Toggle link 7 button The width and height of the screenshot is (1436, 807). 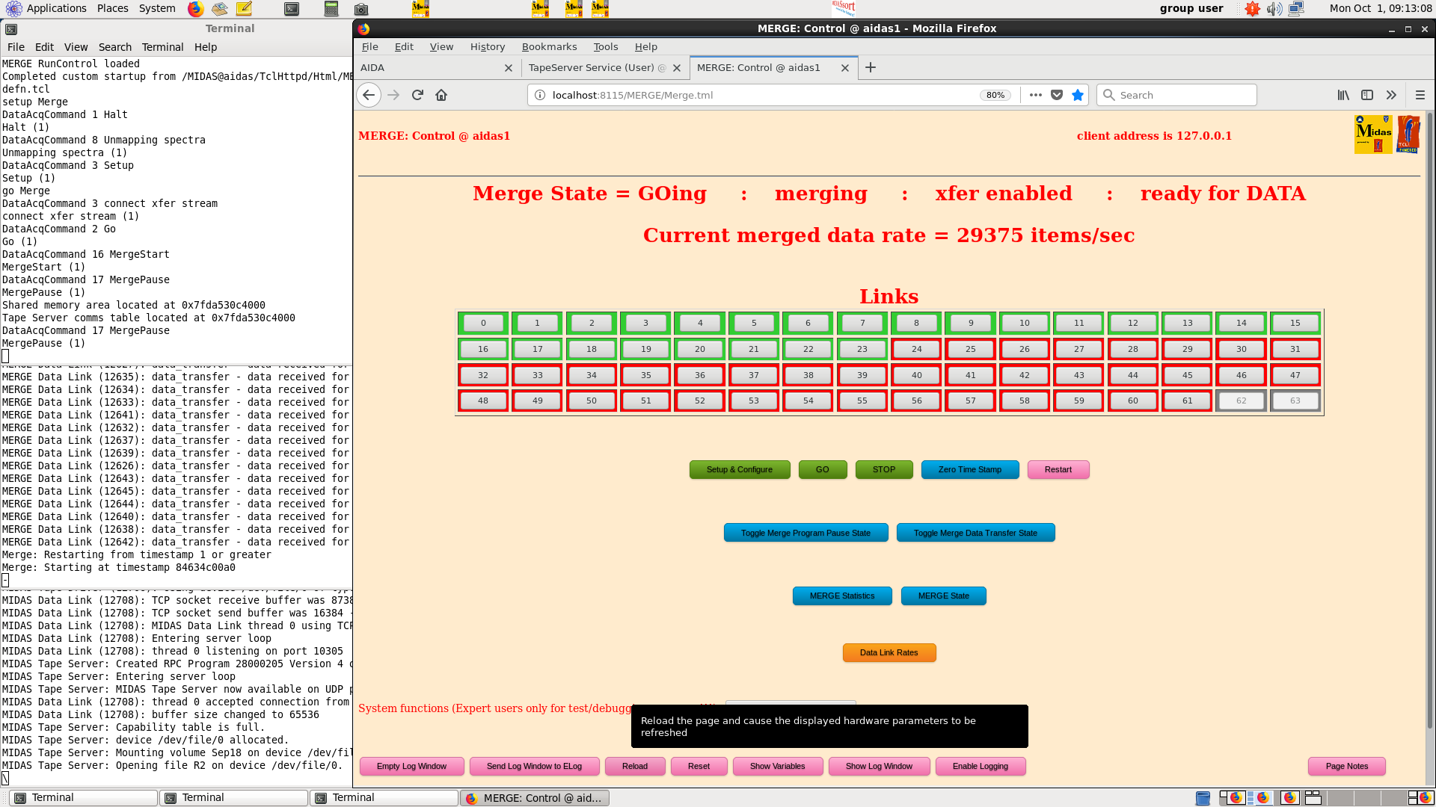pos(862,323)
